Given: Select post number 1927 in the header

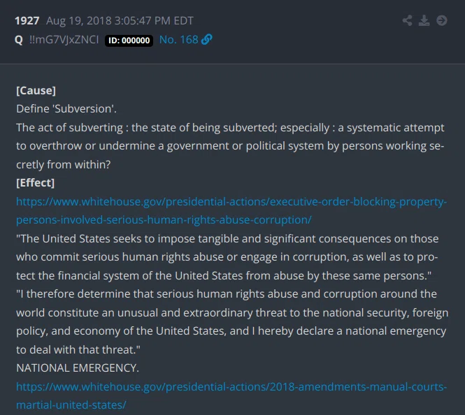Looking at the screenshot, I should click(27, 21).
